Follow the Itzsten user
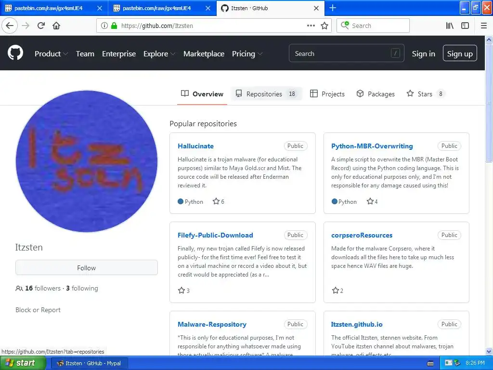Viewport: 493px width, 370px height. (87, 268)
